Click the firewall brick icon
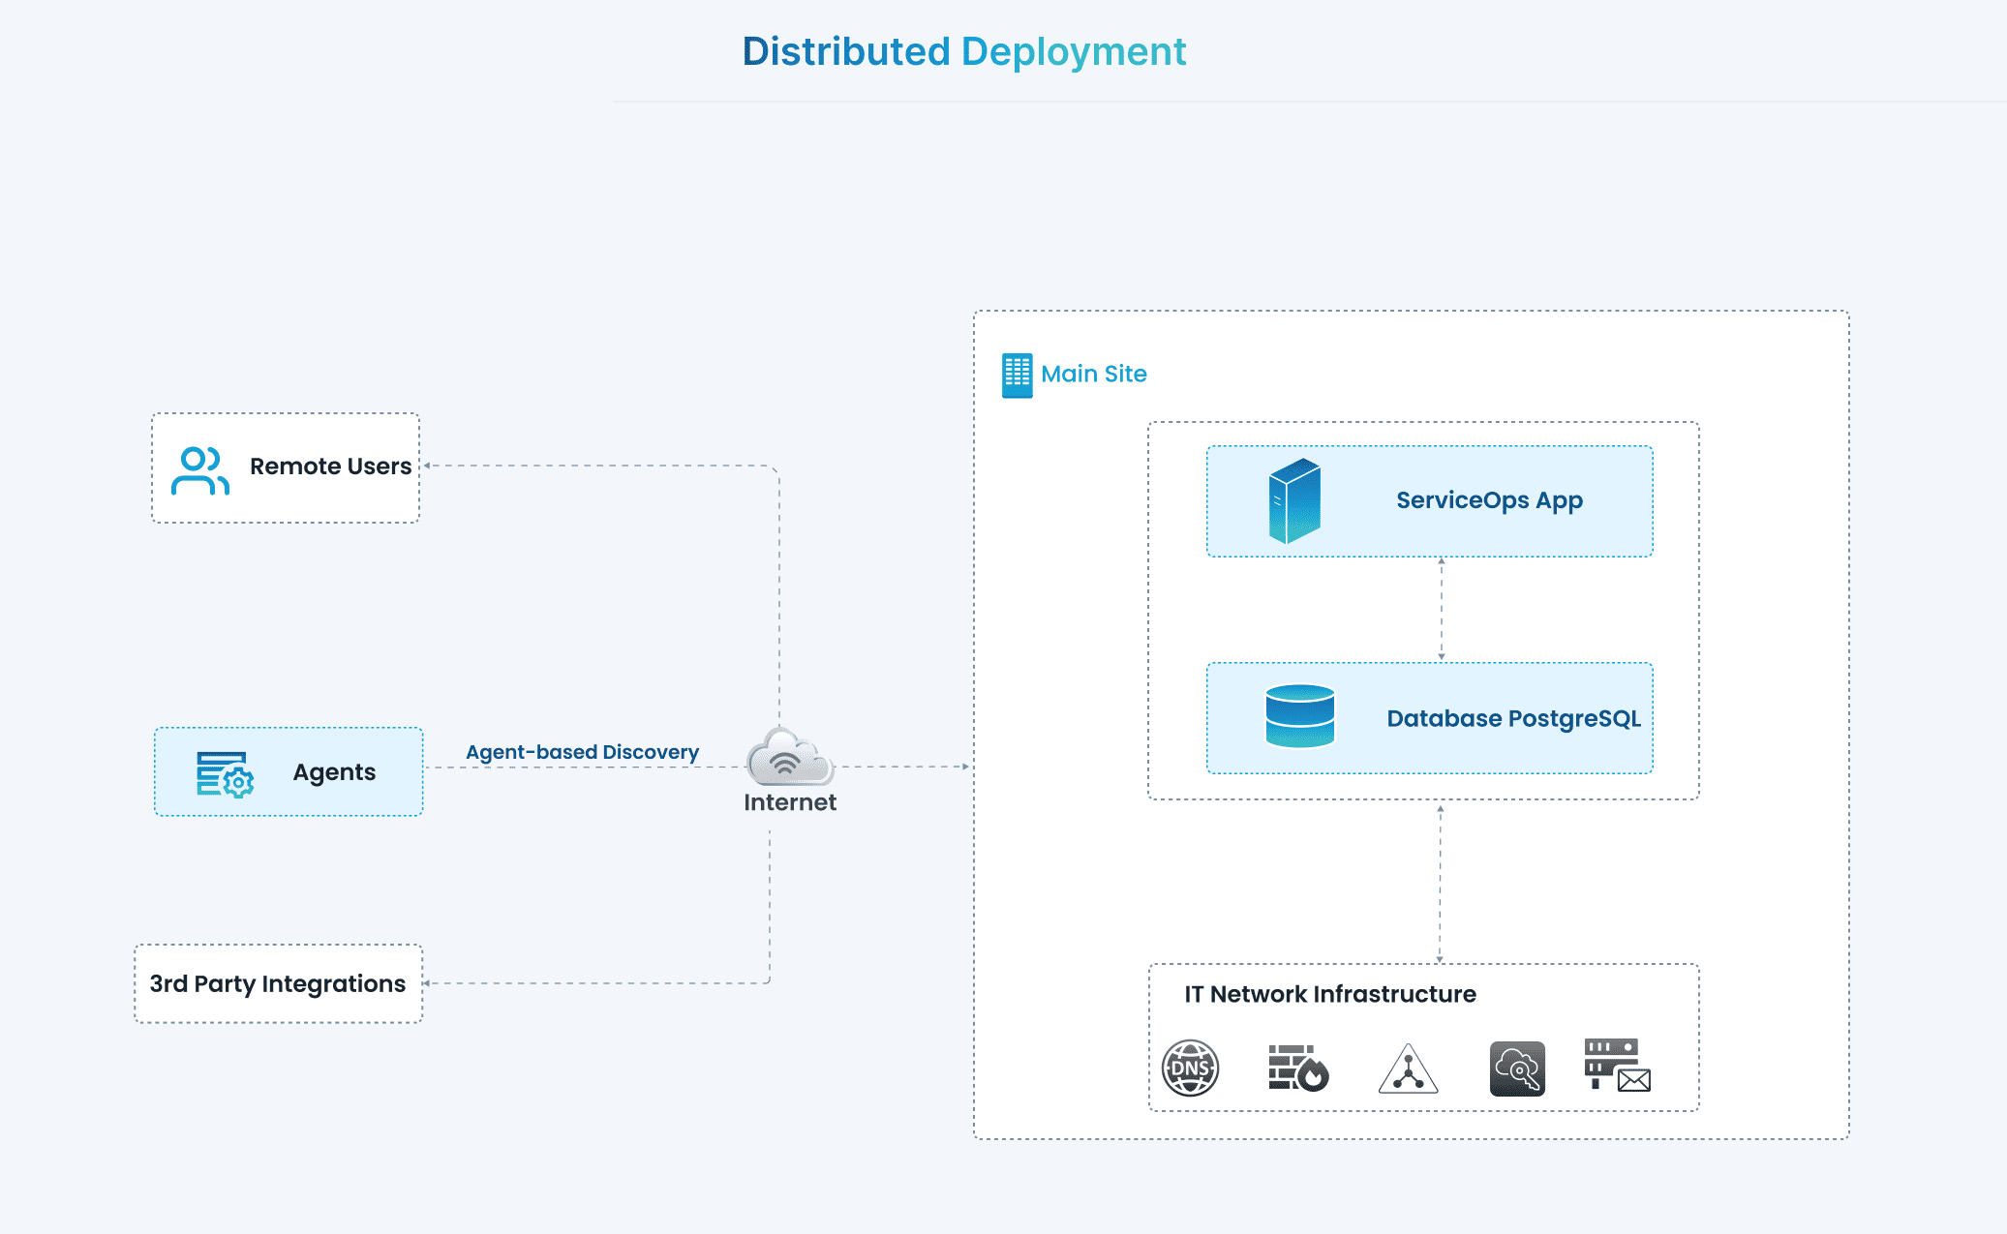Screen dimensions: 2007x1234 tap(1298, 1068)
